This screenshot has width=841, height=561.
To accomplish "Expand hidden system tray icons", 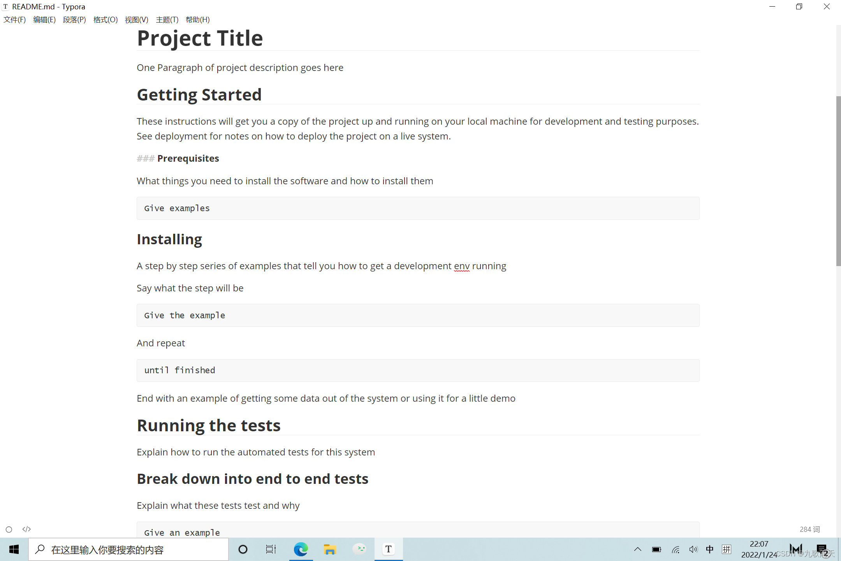I will point(637,549).
